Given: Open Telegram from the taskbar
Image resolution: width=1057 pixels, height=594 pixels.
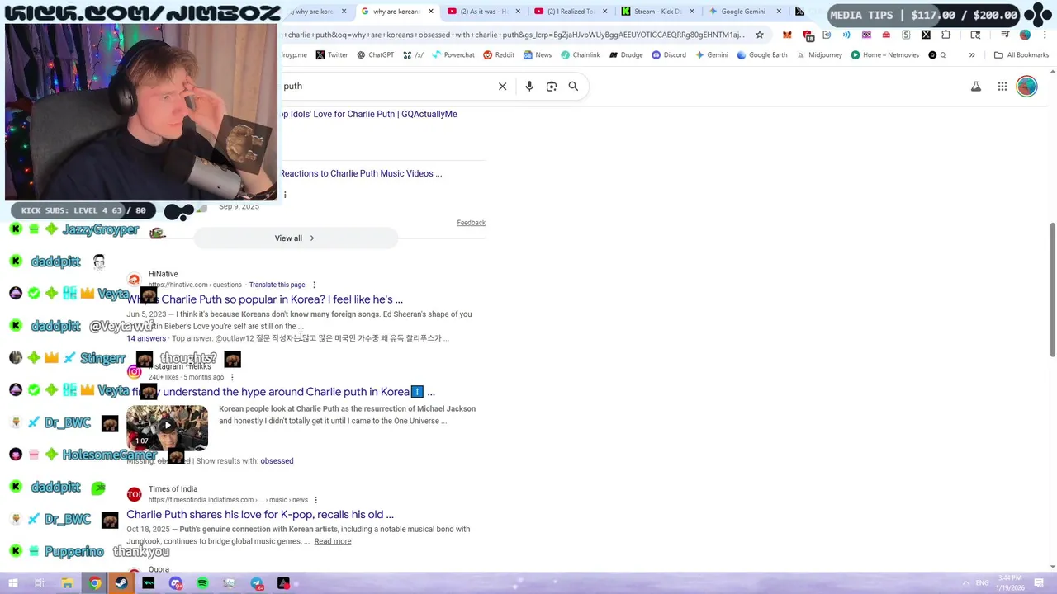Looking at the screenshot, I should coord(257,583).
